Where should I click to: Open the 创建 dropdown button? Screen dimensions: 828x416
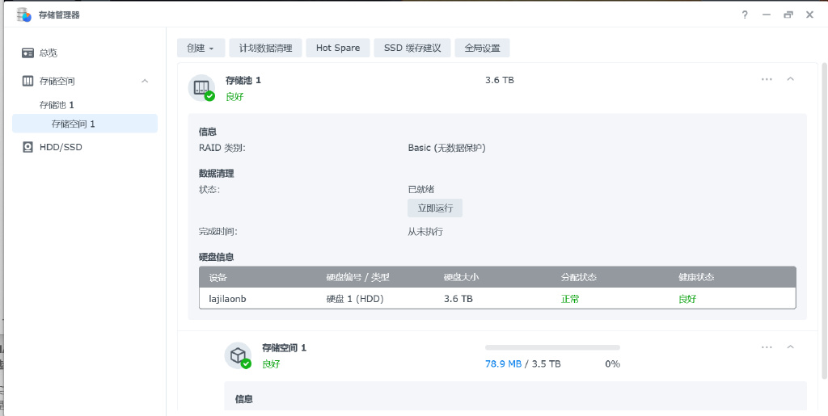(x=201, y=48)
